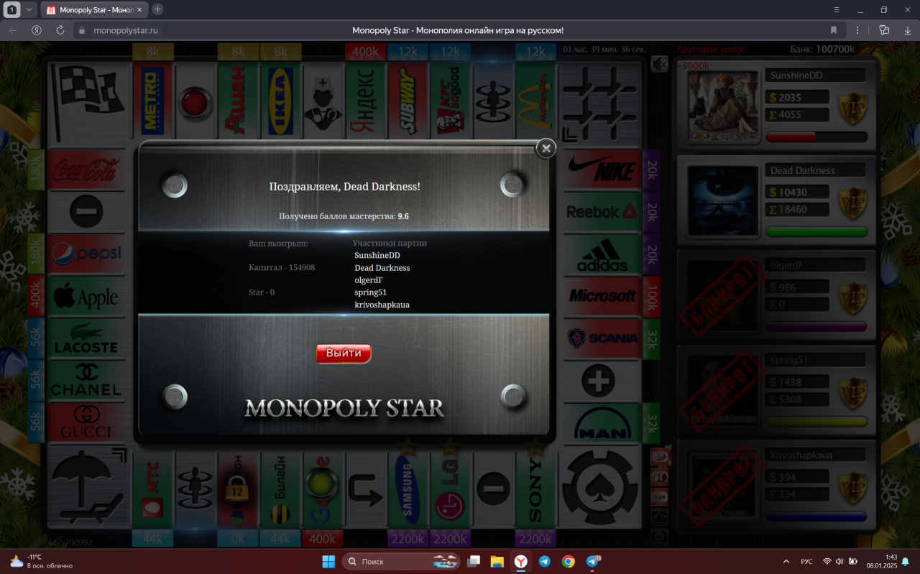Click the Ашан board cell

coord(237,100)
